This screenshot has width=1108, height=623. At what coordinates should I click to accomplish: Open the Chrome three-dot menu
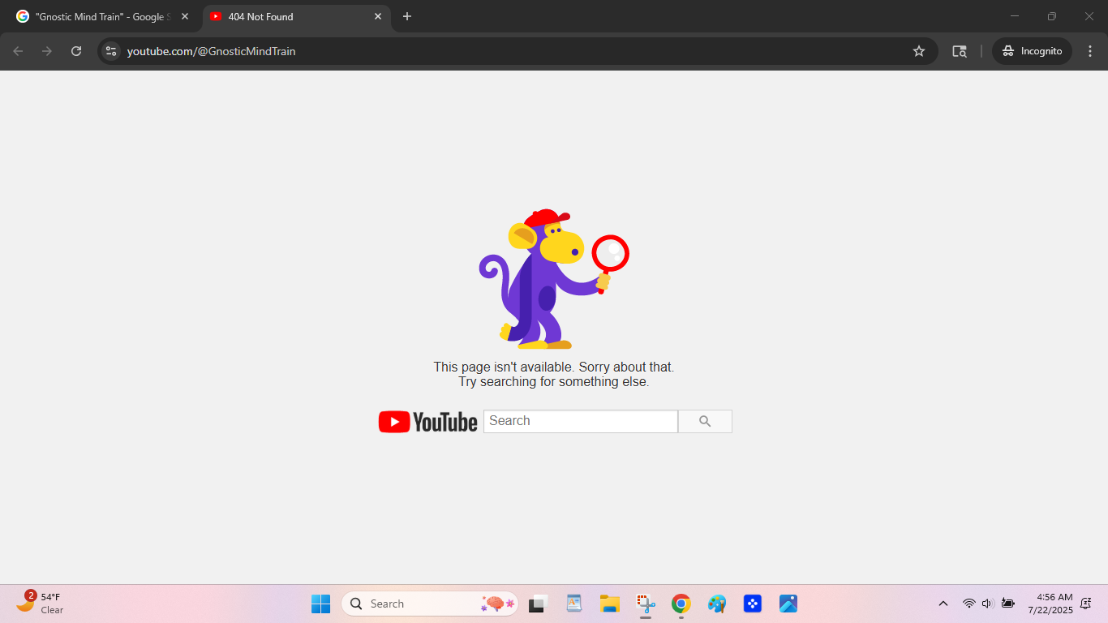[1090, 51]
